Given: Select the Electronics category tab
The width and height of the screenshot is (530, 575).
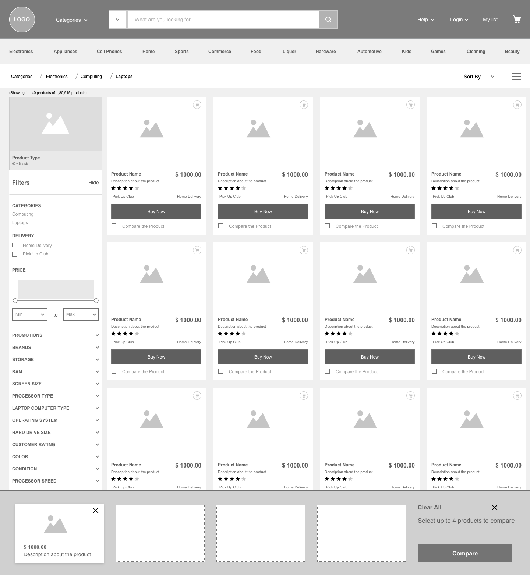Looking at the screenshot, I should point(21,52).
